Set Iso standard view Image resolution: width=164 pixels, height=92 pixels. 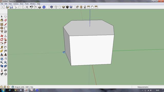(77, 7)
